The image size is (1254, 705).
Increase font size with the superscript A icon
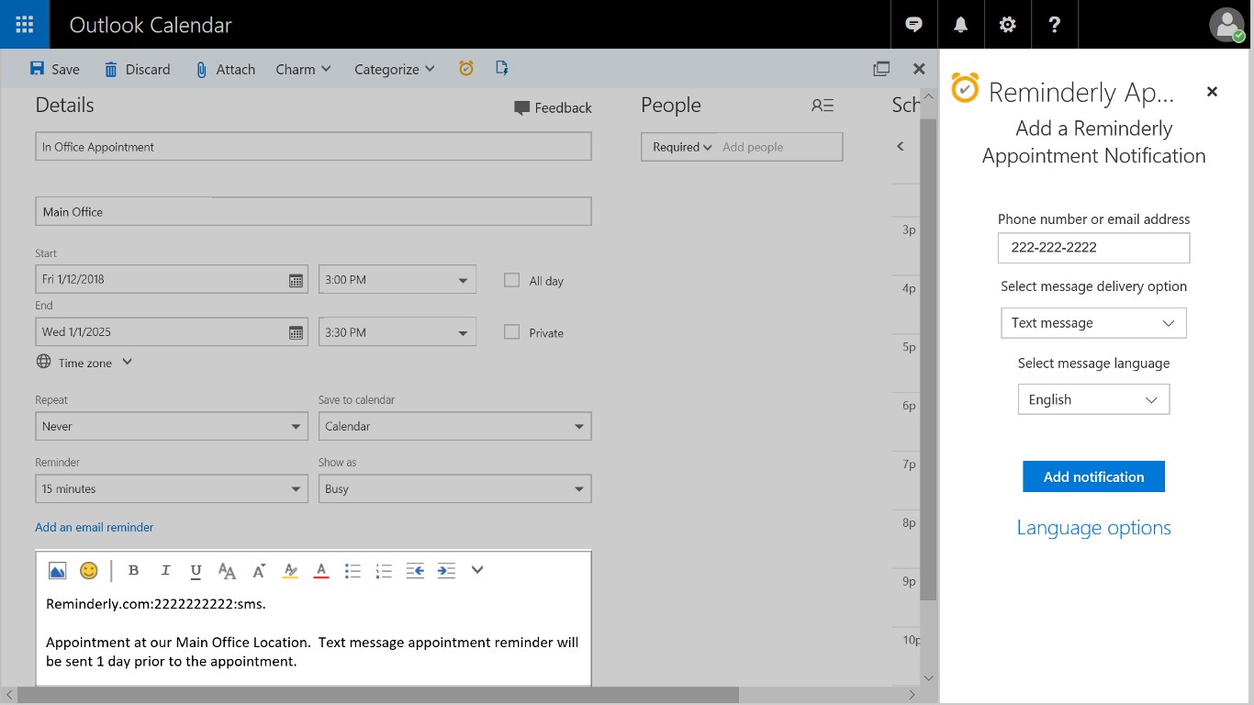pos(259,571)
